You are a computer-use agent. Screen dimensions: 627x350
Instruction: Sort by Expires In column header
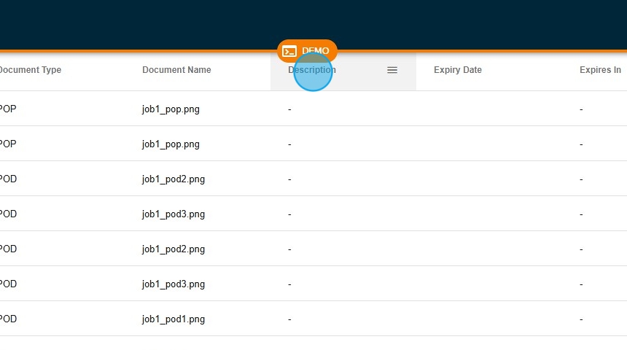(600, 70)
